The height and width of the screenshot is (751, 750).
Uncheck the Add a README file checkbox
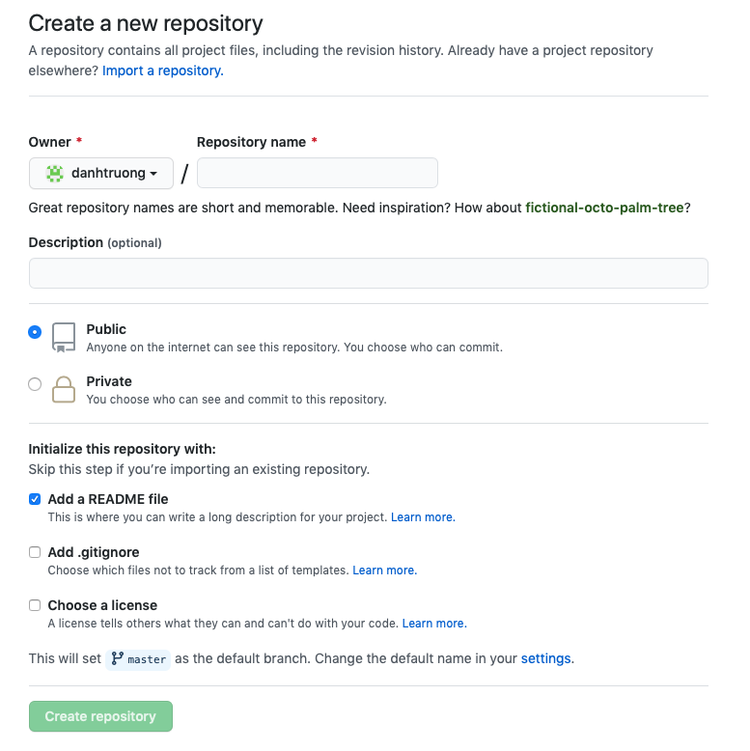tap(36, 499)
